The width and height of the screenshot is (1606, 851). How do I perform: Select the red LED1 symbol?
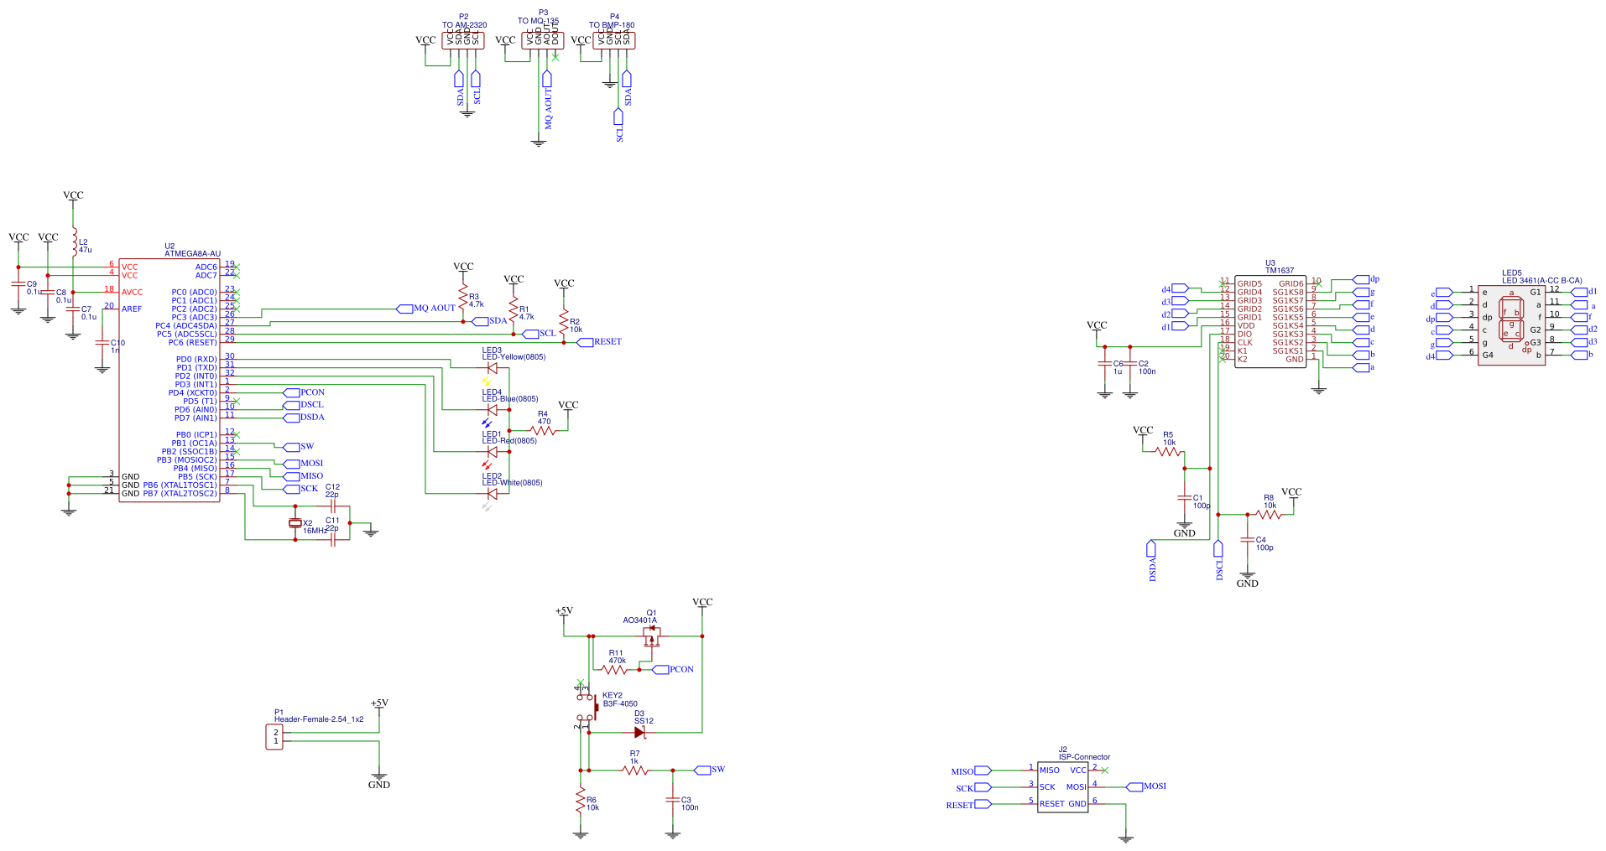[493, 452]
